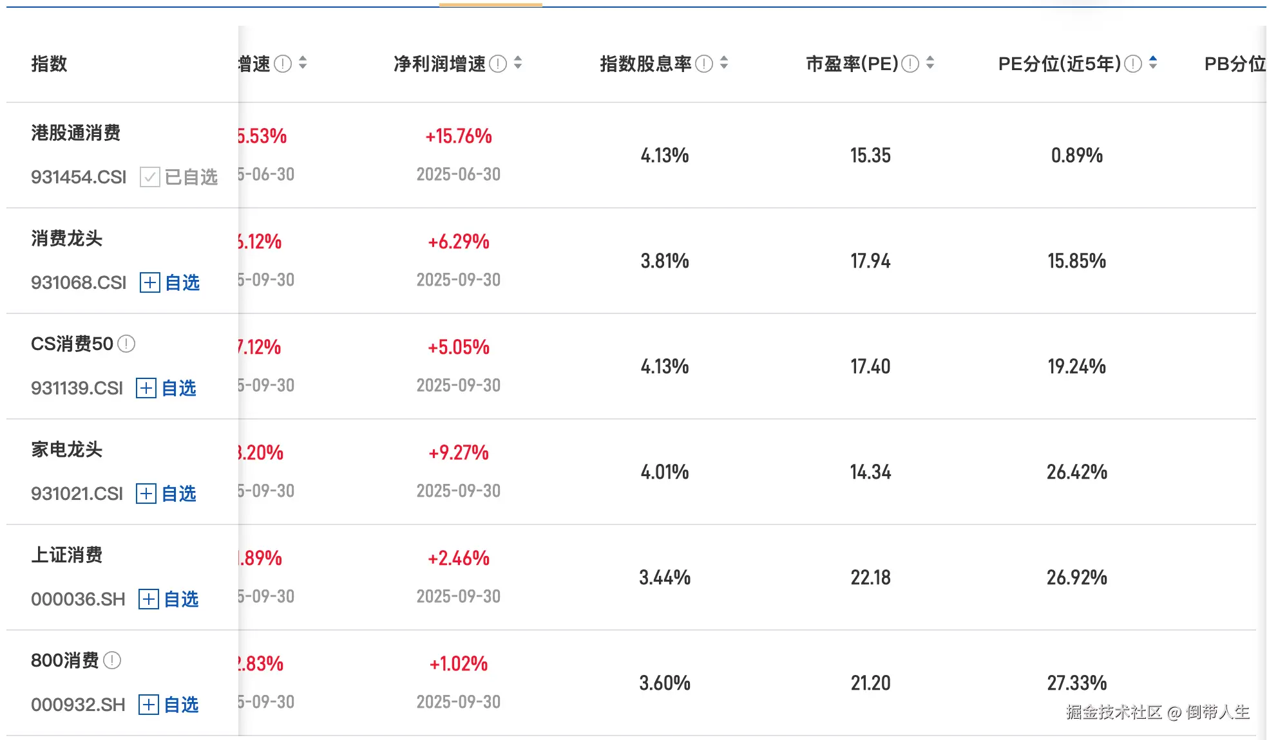
Task: Toggle 自选 for 上证消费 index
Action: pyautogui.click(x=169, y=599)
